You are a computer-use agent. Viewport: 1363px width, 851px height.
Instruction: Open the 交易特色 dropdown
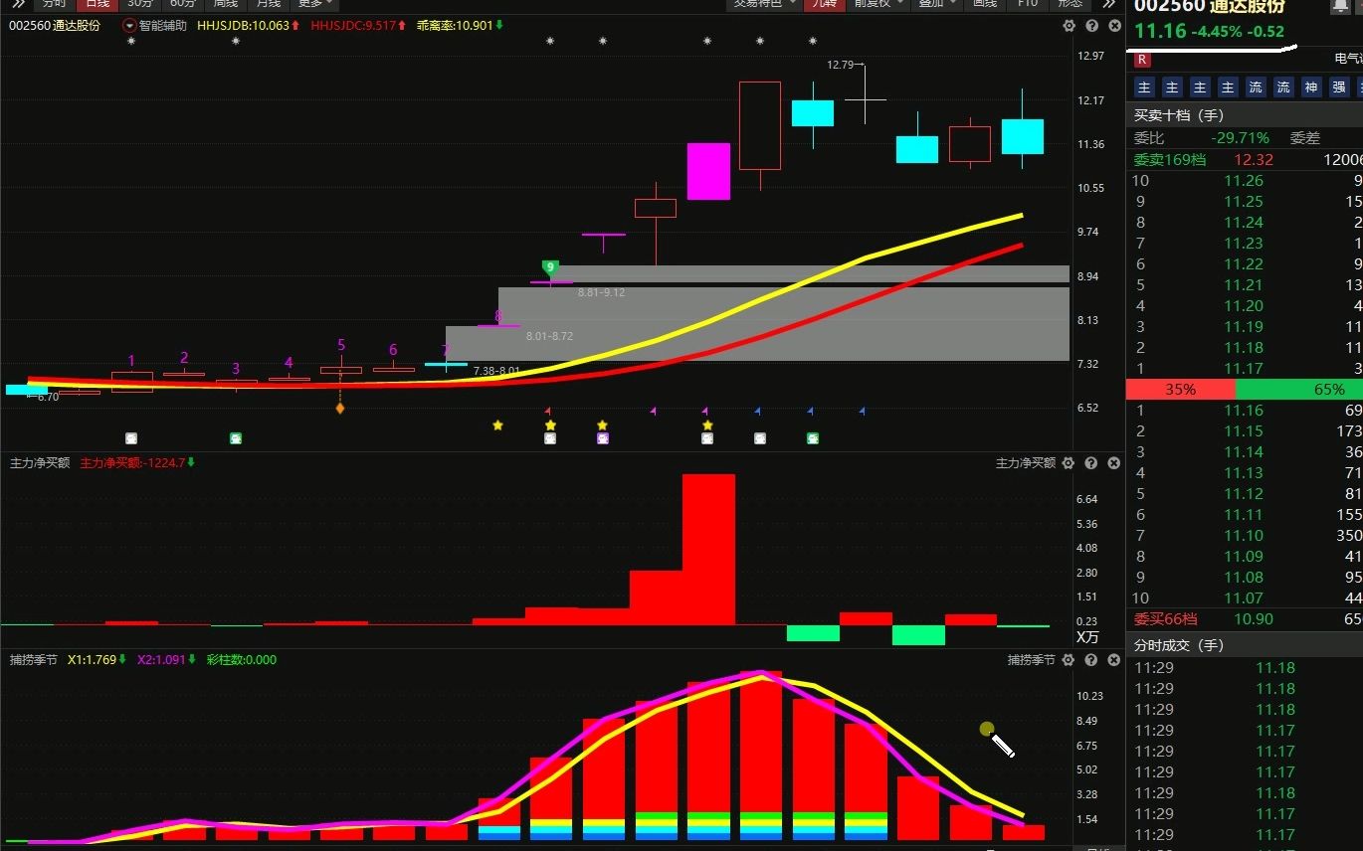click(x=764, y=4)
